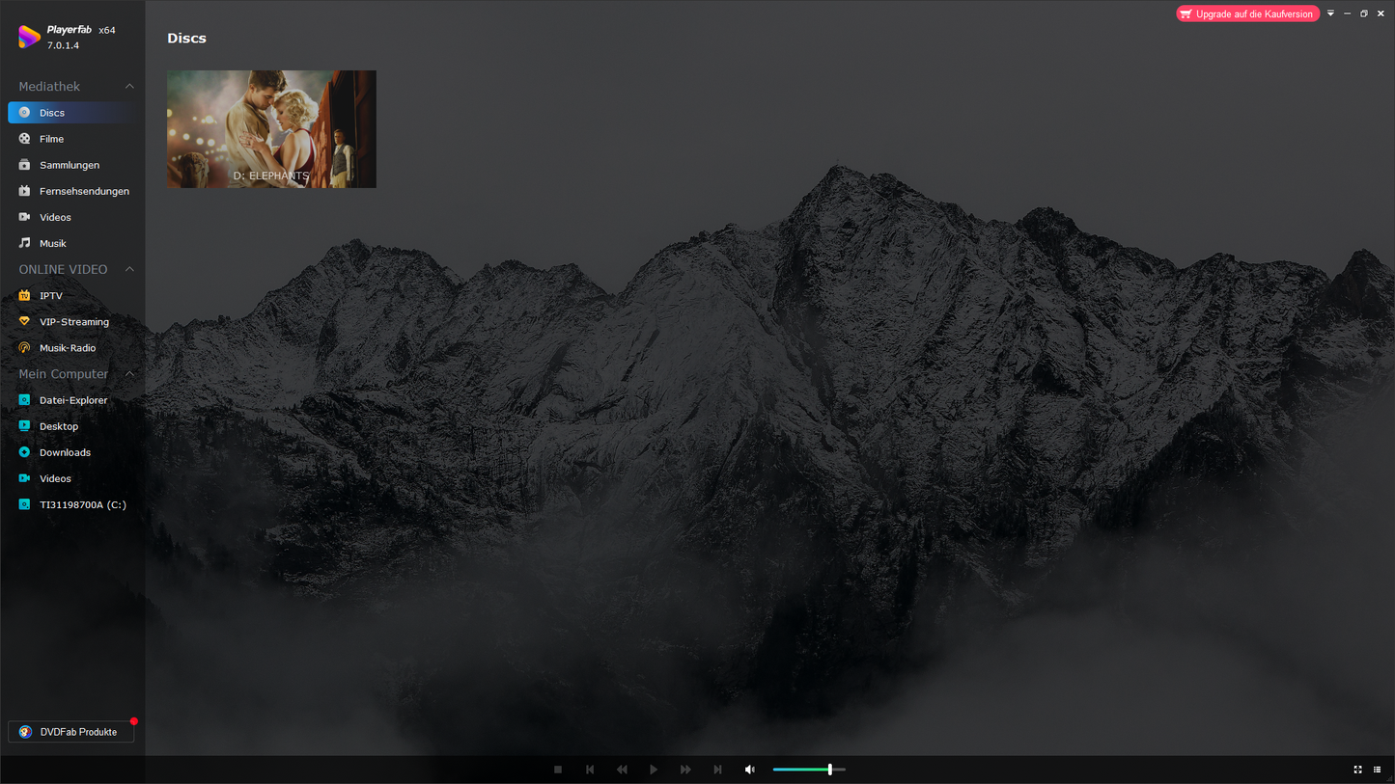Open the D: ELEPHANTS disc thumbnail

click(271, 129)
